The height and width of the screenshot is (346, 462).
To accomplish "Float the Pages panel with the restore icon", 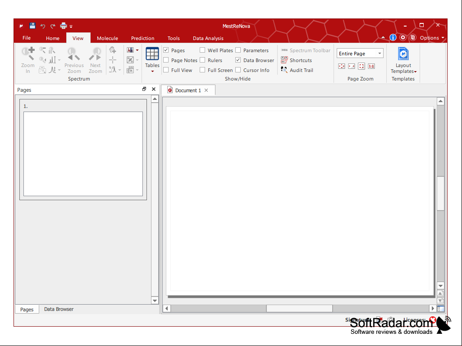I will tap(144, 89).
